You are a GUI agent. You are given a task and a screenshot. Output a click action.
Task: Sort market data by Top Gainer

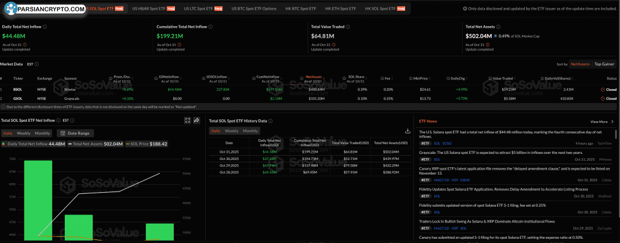[x=604, y=64]
